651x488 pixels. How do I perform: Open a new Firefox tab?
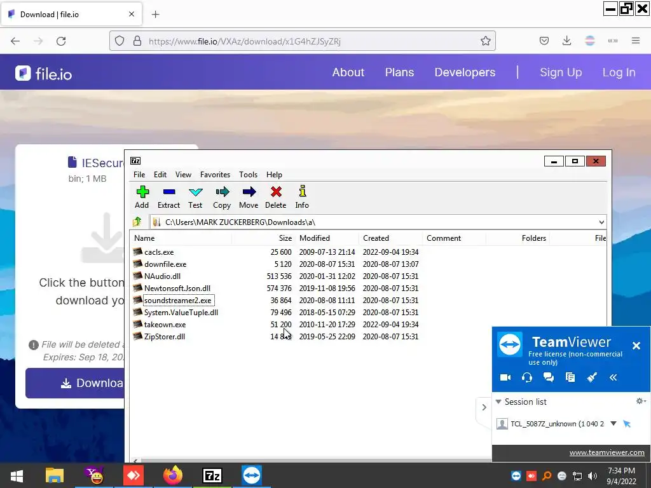pyautogui.click(x=155, y=14)
